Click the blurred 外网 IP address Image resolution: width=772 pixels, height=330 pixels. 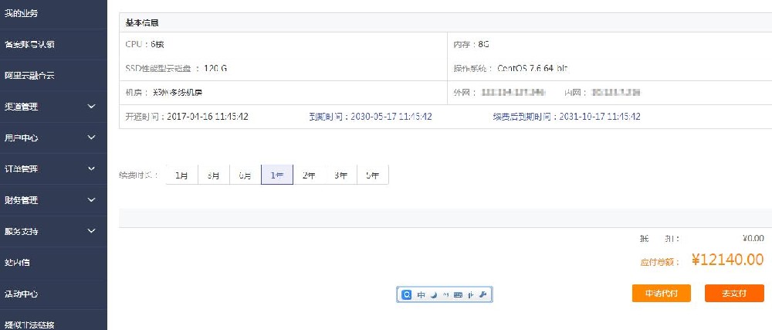514,93
